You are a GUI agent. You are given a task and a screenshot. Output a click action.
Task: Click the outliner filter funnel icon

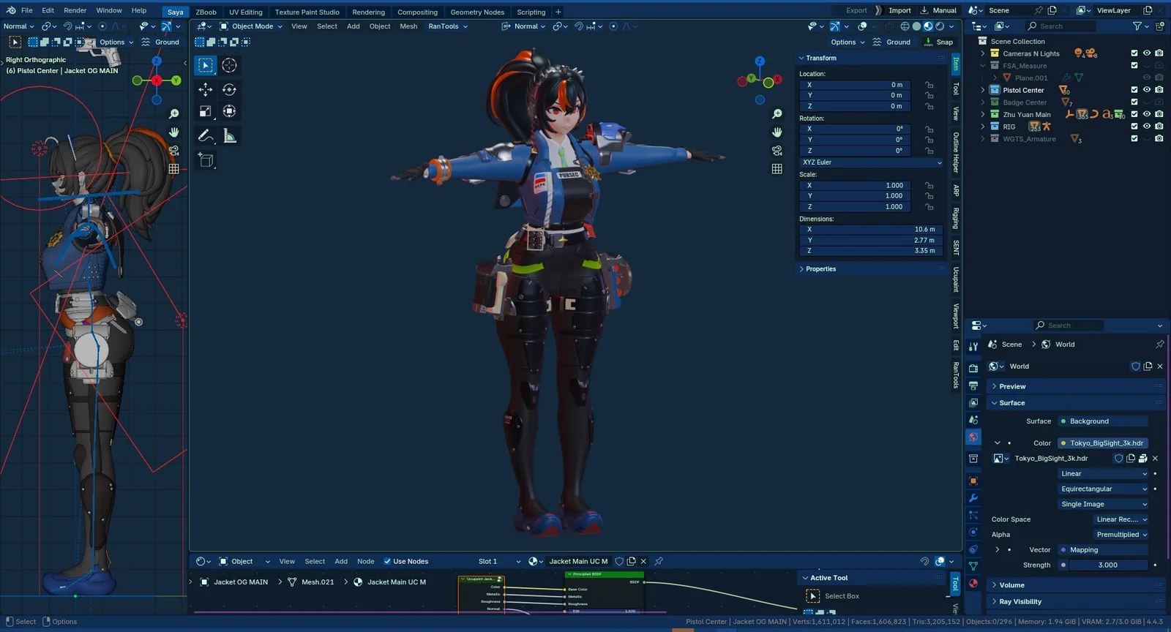1137,26
